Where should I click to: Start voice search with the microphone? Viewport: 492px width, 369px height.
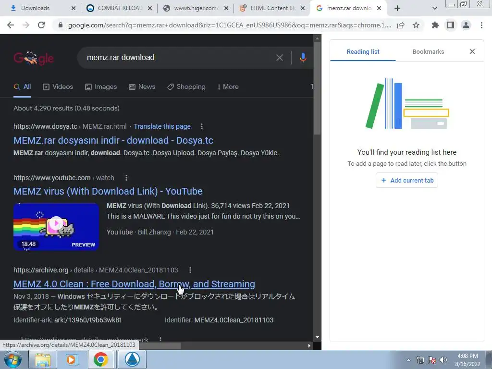(303, 58)
